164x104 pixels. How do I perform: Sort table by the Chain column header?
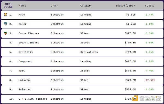click(54, 6)
